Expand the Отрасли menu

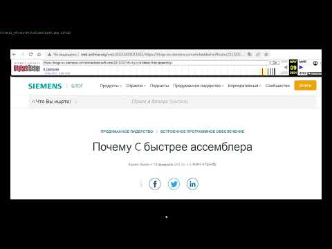136,86
